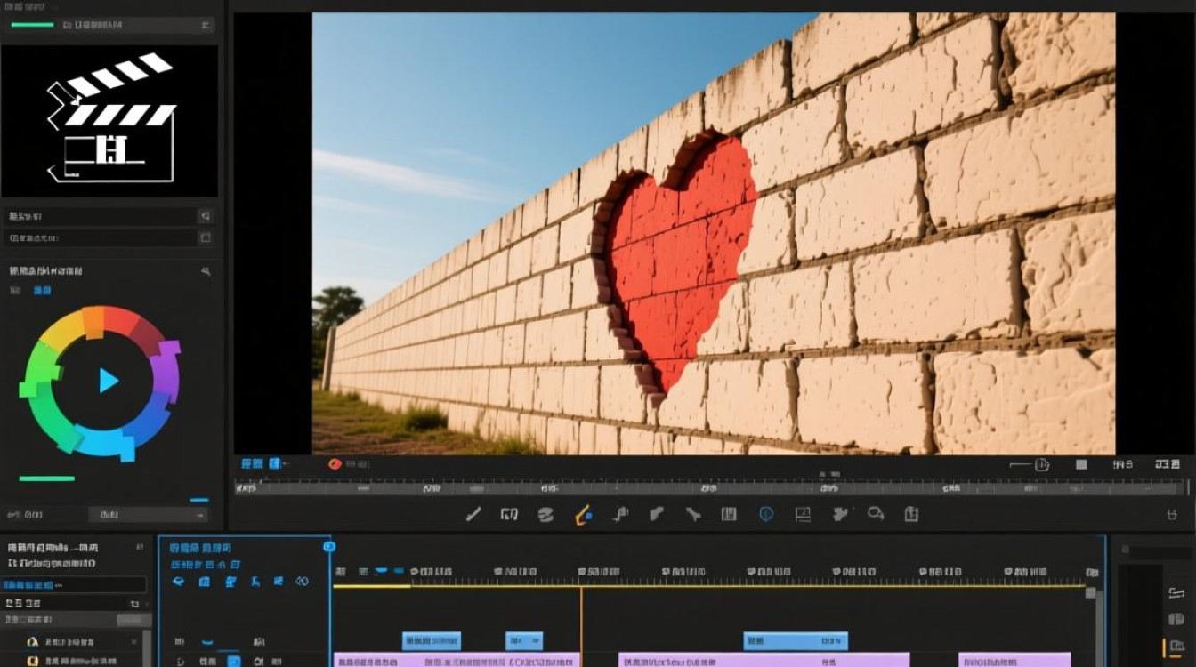Open the dropdown below the color wheel

[149, 515]
